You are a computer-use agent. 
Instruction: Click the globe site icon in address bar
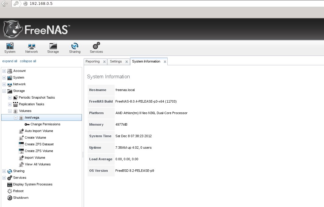(26, 4)
